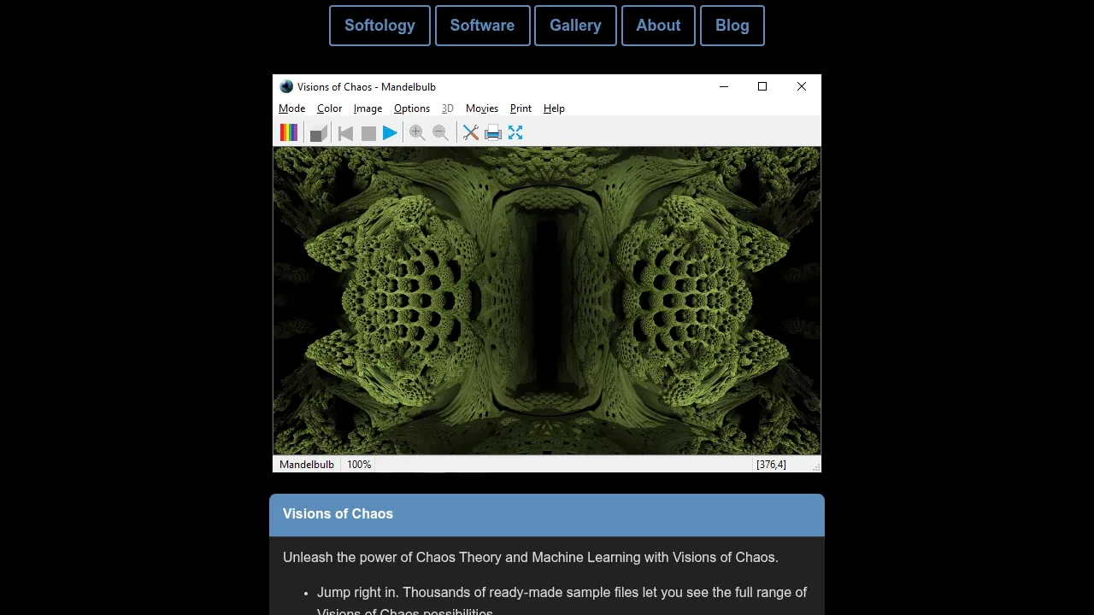Screen dimensions: 1094x615
Task: Open the Gallery page link
Action: pos(575,26)
